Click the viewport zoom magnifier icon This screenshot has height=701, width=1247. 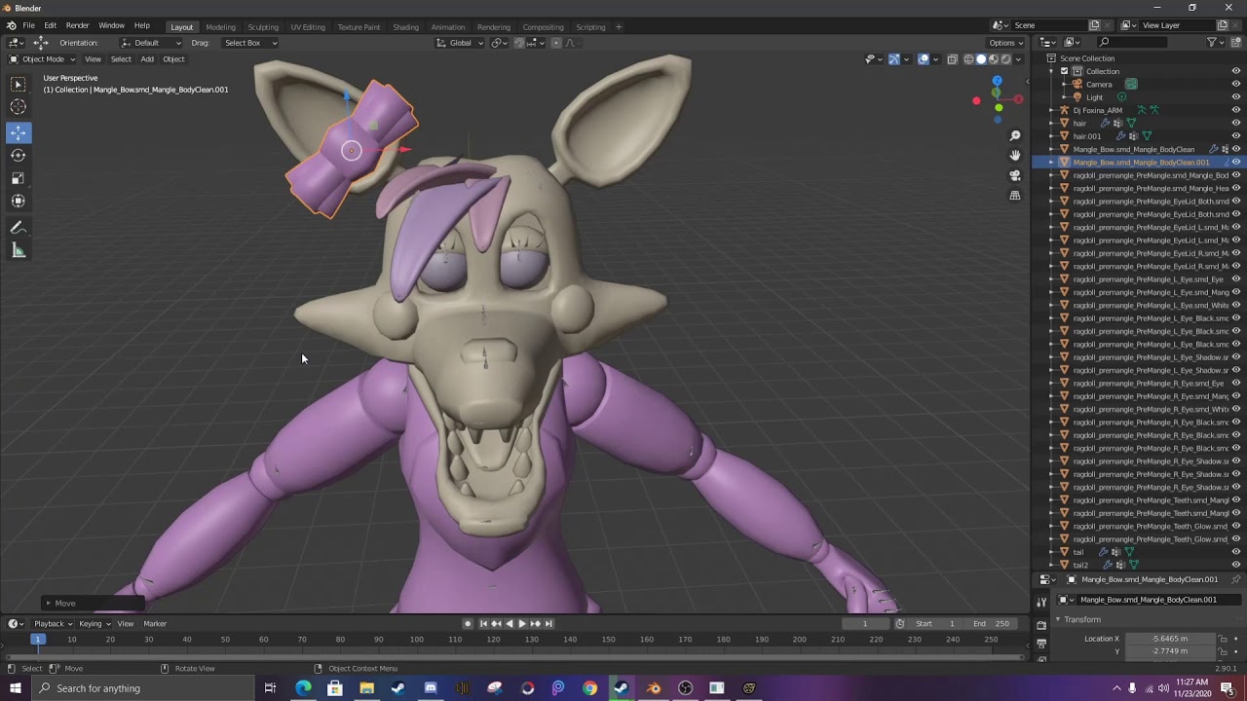point(1015,136)
